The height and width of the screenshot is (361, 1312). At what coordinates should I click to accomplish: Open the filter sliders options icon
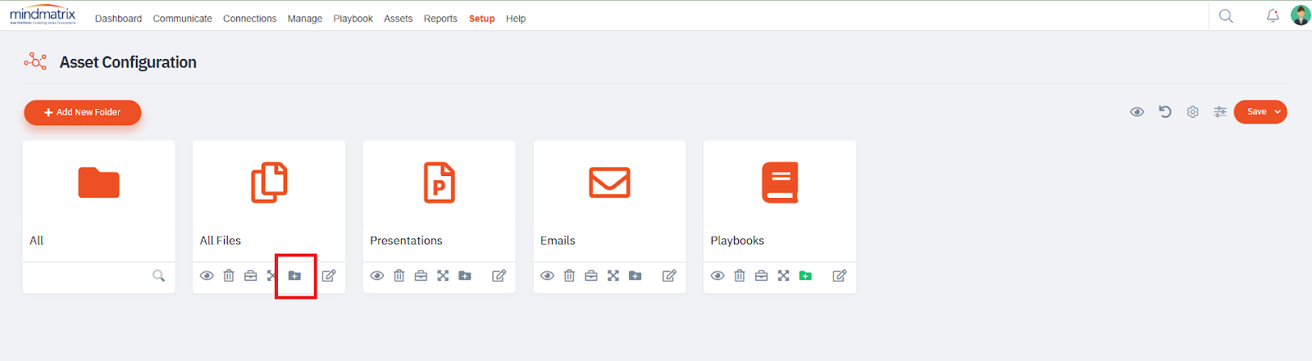[x=1220, y=112]
